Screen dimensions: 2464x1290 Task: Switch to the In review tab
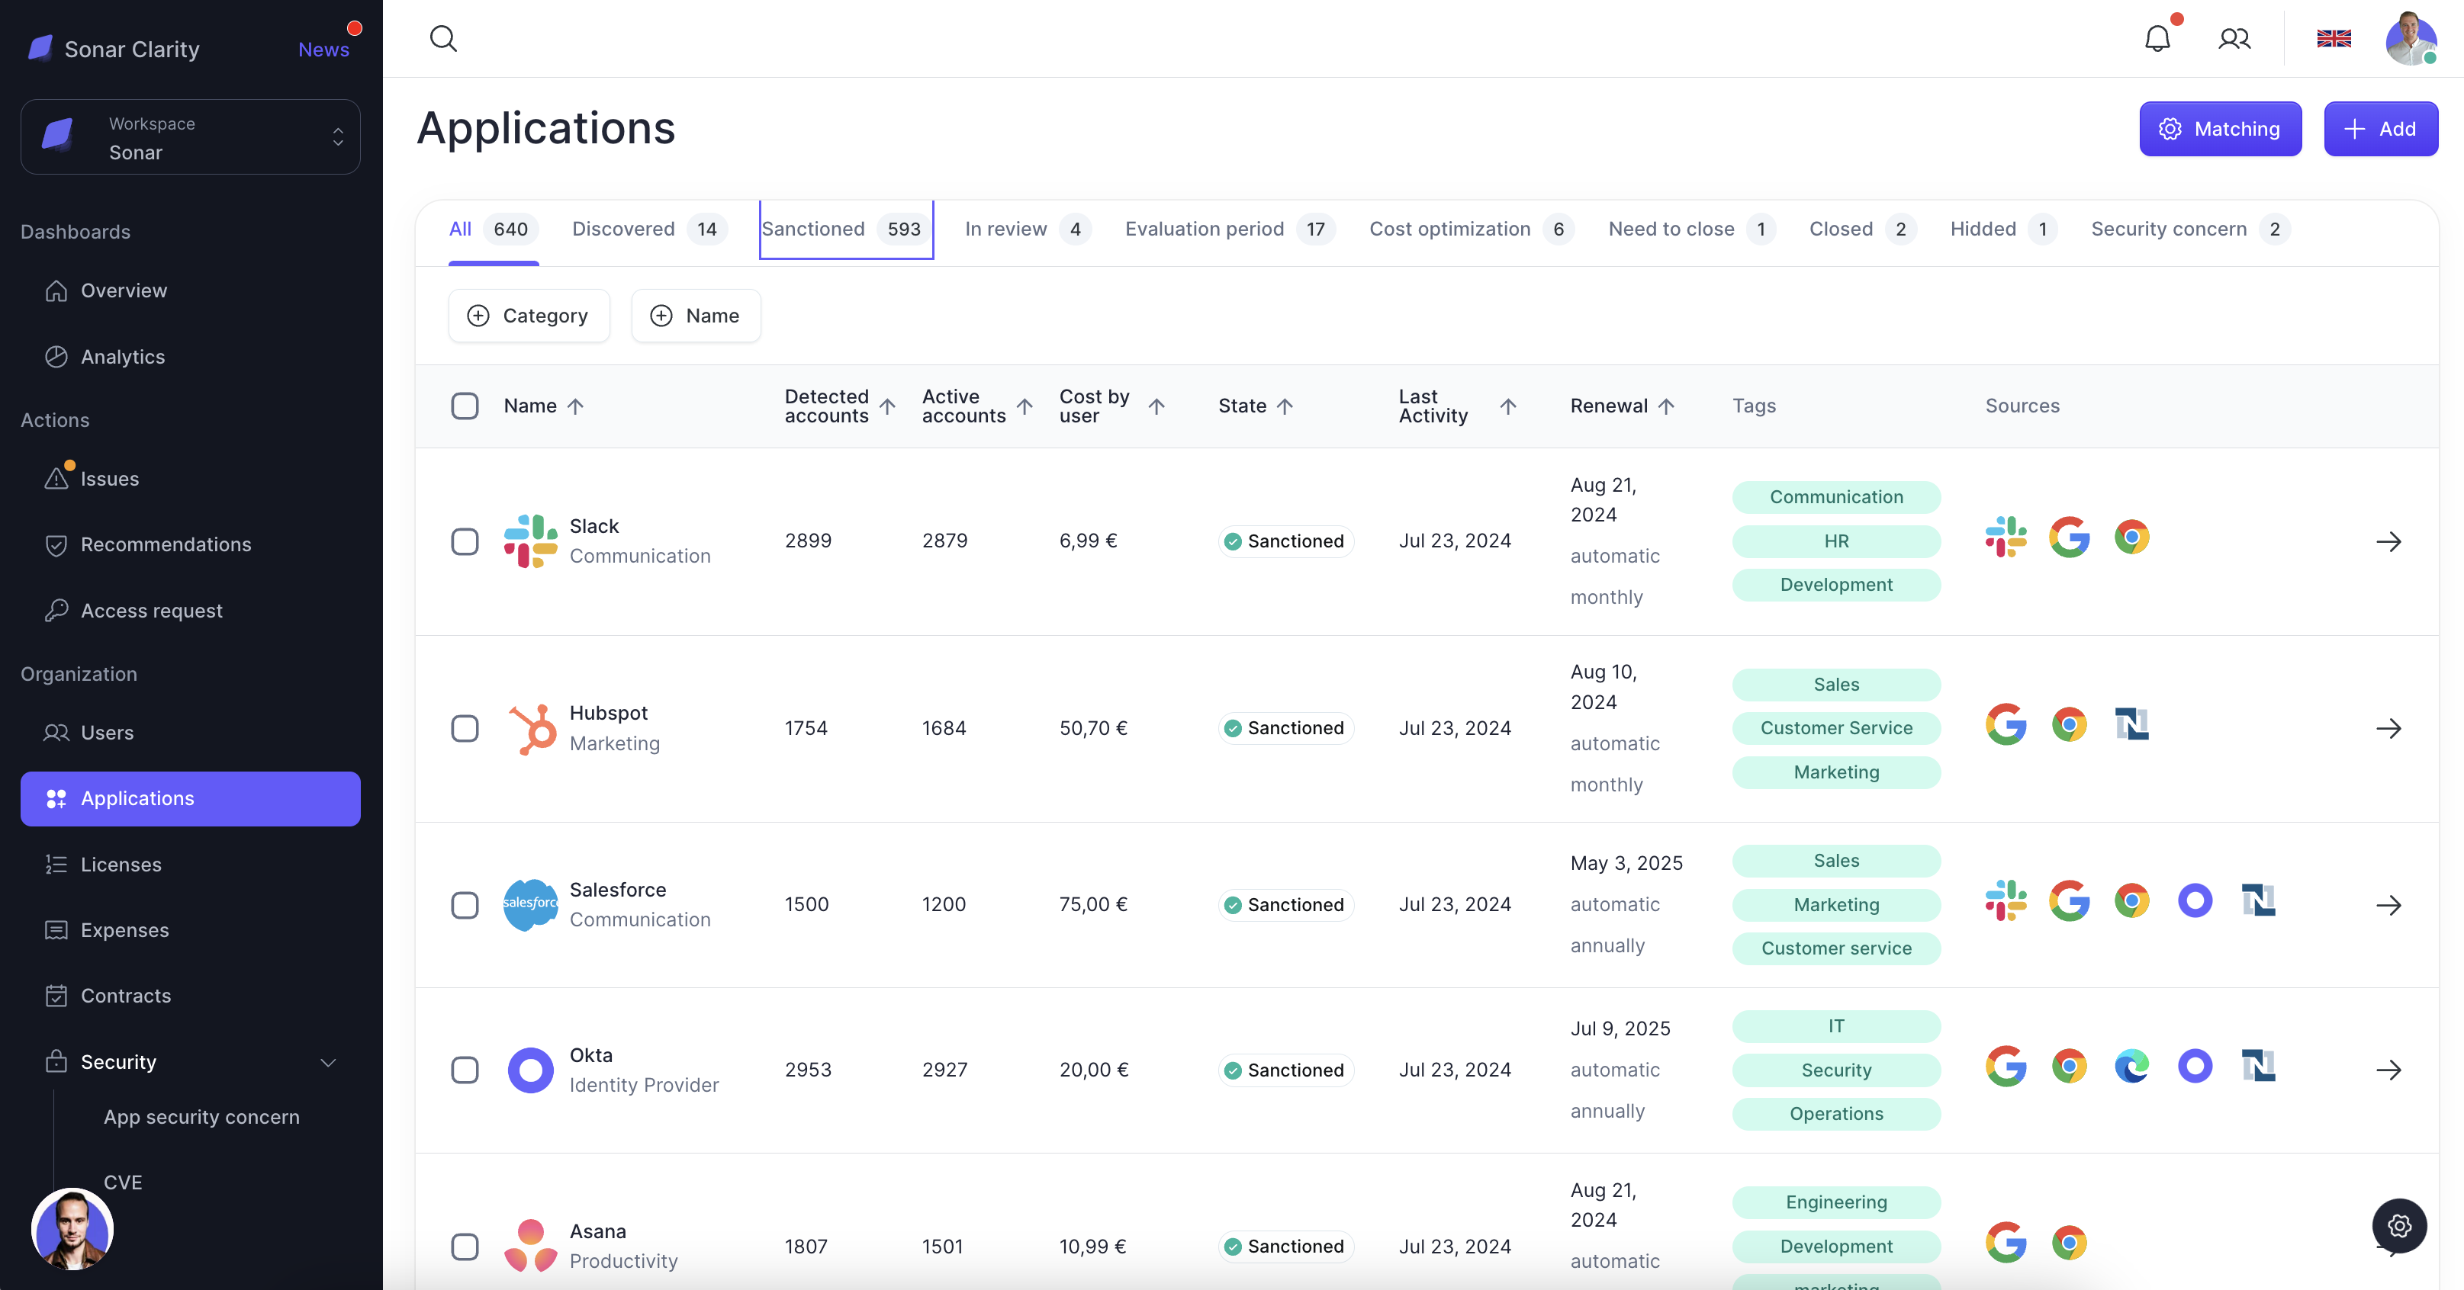(1028, 229)
